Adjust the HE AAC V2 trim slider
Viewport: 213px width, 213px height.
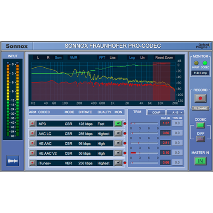click(144, 153)
